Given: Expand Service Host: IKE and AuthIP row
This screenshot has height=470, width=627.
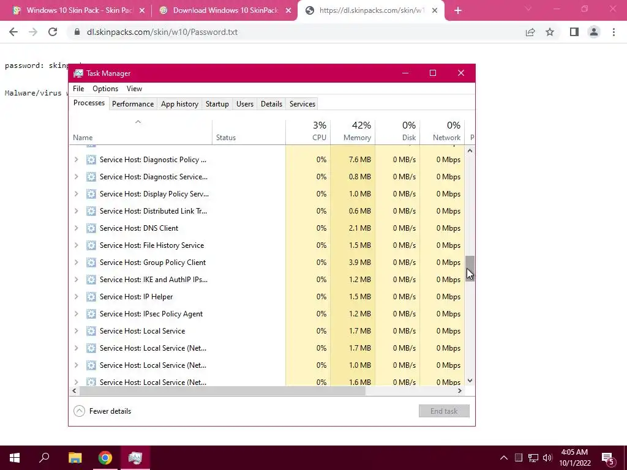Looking at the screenshot, I should tap(76, 280).
